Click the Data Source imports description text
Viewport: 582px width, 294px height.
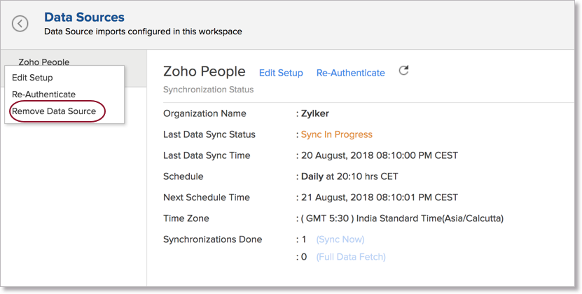143,31
